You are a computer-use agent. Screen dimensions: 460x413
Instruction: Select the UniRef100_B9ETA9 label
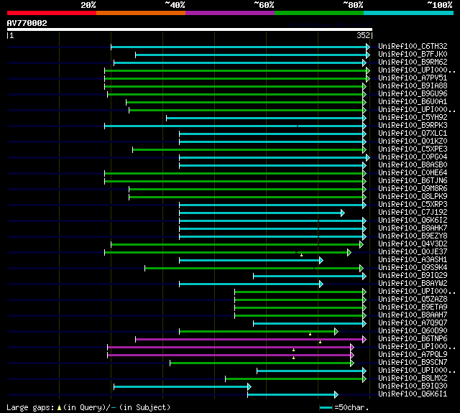click(x=413, y=307)
